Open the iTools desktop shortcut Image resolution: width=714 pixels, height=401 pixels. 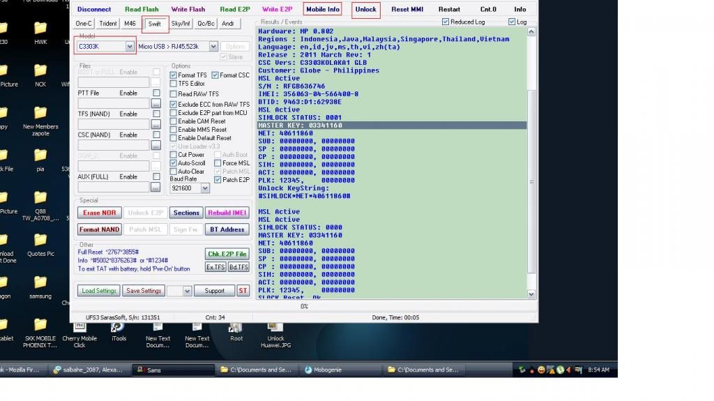[x=119, y=327]
